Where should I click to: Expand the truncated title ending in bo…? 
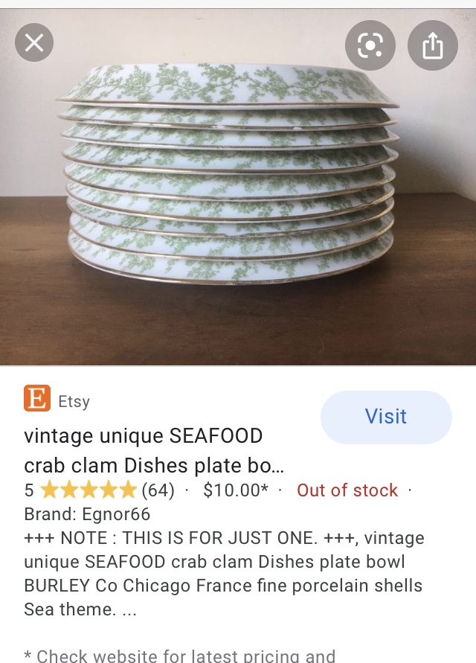(278, 466)
